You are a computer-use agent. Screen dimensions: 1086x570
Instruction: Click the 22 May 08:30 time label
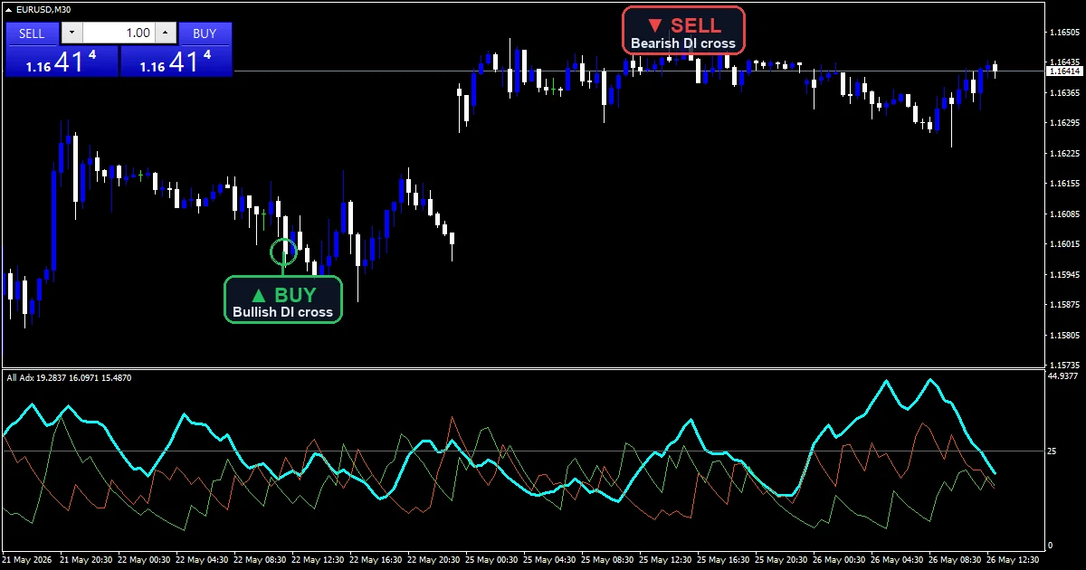260,559
